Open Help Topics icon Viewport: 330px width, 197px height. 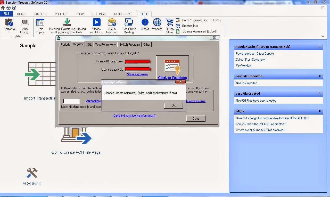click(x=40, y=22)
